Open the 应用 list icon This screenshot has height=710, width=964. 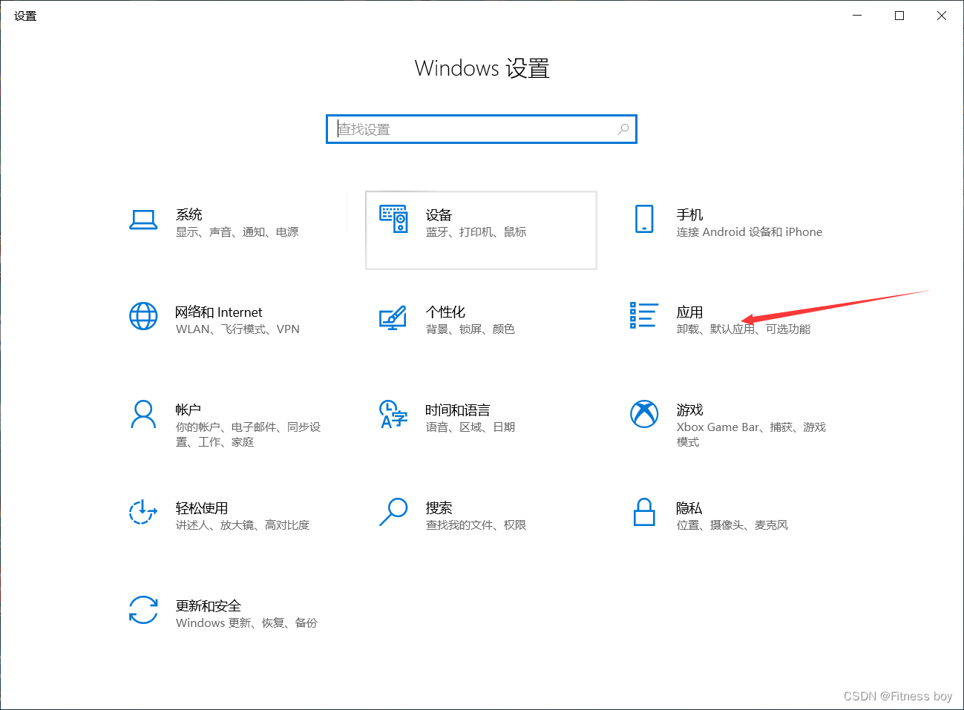point(643,315)
